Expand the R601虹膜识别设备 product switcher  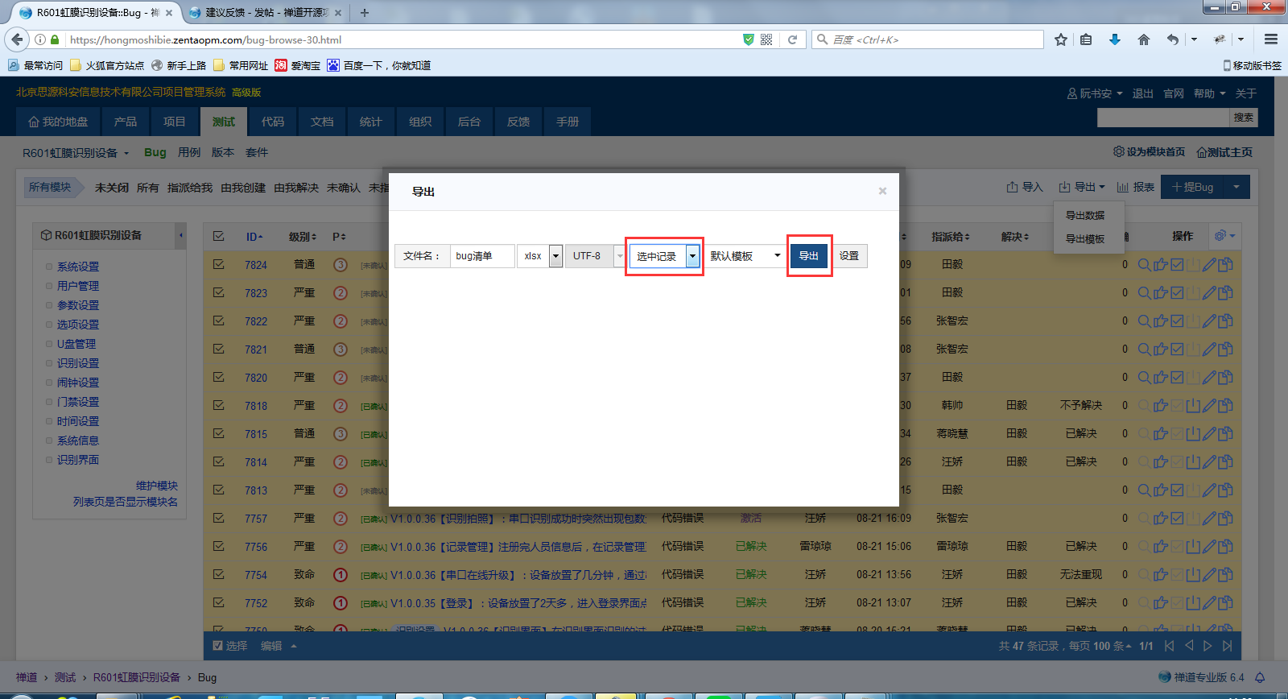pos(76,153)
